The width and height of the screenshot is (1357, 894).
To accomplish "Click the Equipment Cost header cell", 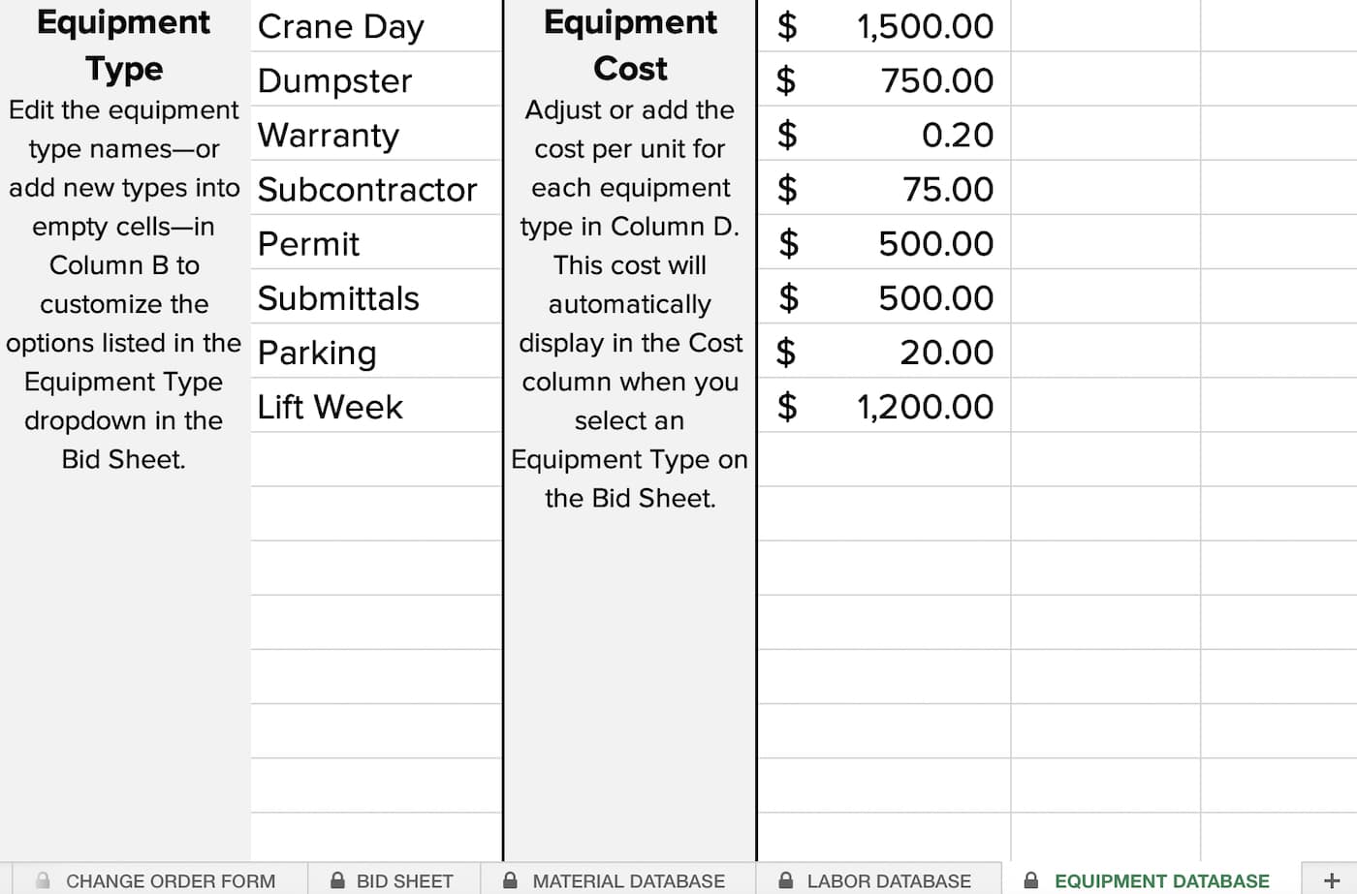I will (x=630, y=46).
